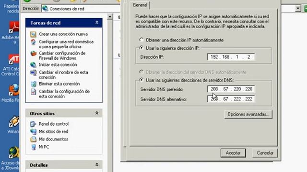This screenshot has height=172, width=307.
Task: Click the Configurar una red doméstica icon
Action: pyautogui.click(x=33, y=42)
